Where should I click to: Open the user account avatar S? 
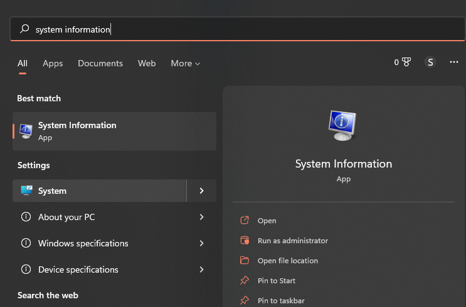point(430,63)
